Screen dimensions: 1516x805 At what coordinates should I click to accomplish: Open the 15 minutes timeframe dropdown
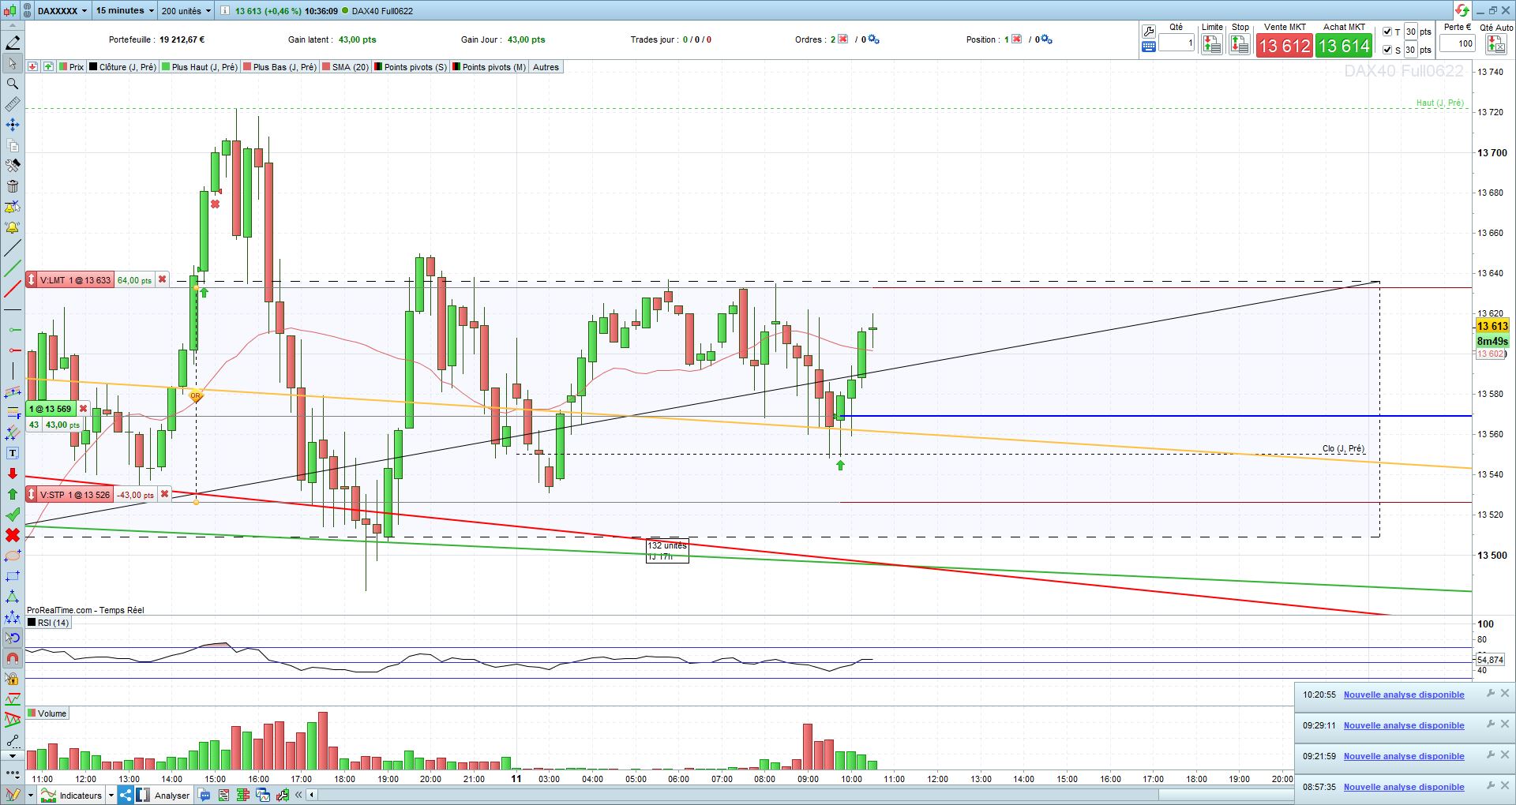tap(125, 11)
